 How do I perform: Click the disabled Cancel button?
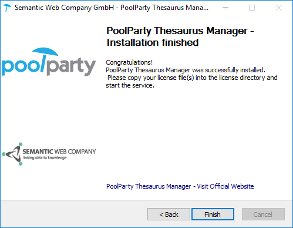[263, 214]
